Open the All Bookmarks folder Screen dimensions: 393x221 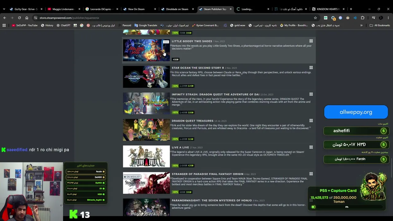(380, 25)
